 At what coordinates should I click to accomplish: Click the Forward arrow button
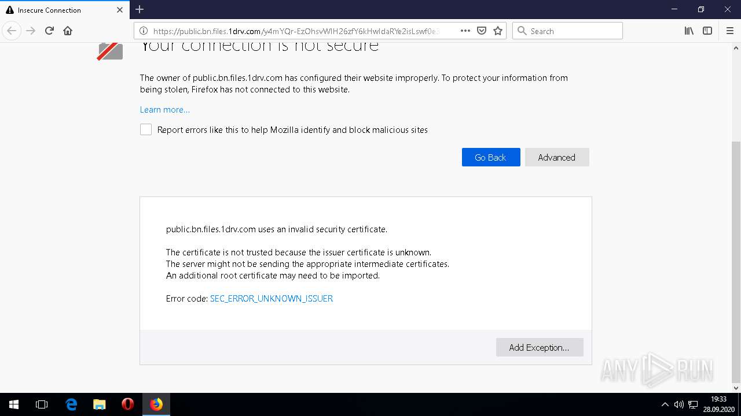pyautogui.click(x=31, y=31)
